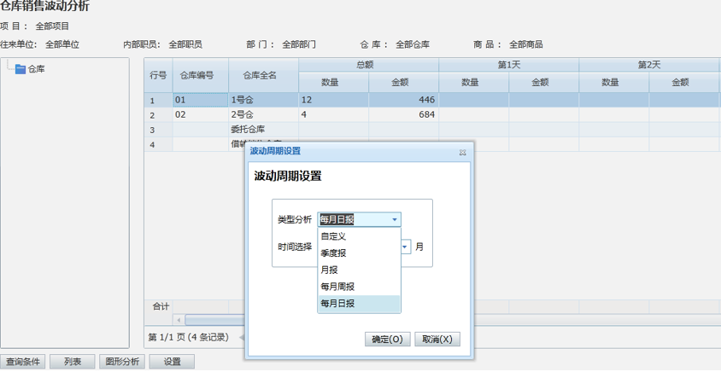Expand the 时间选择 month dropdown

[405, 247]
